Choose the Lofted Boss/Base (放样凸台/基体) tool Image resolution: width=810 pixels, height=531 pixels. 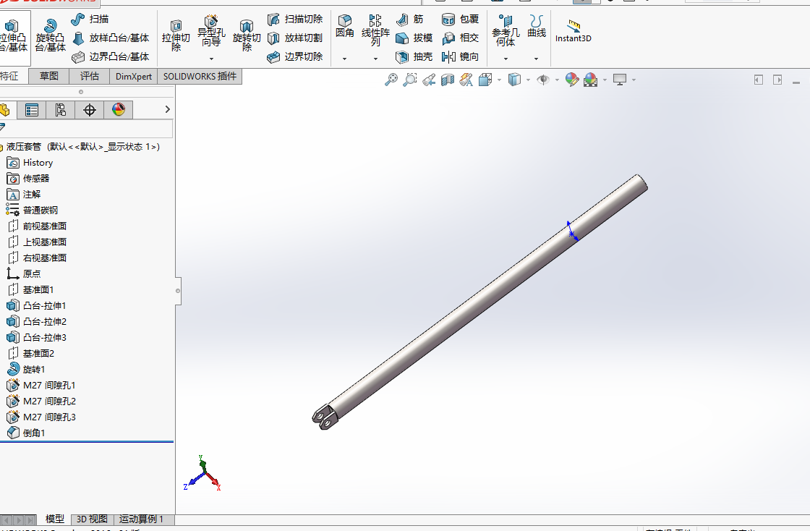click(111, 38)
